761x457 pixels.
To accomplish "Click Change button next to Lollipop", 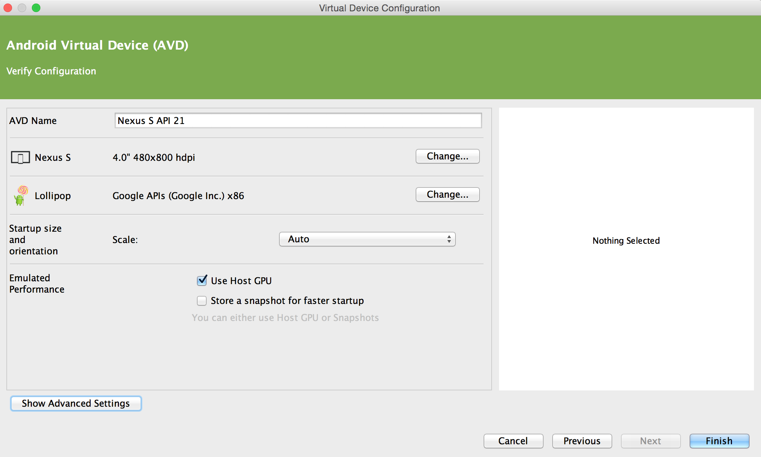I will point(447,194).
